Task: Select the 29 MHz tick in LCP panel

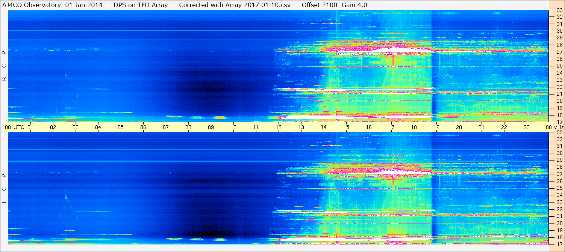Action: click(x=559, y=160)
